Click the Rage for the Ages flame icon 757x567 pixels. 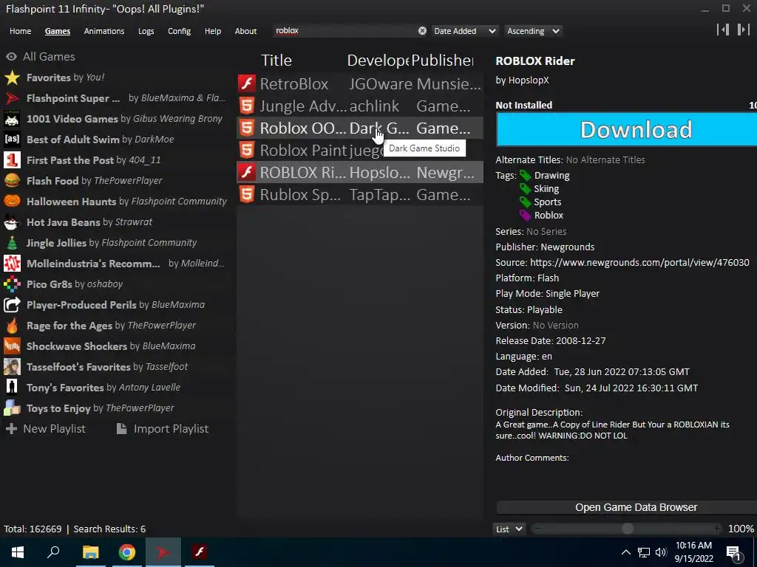(x=12, y=326)
